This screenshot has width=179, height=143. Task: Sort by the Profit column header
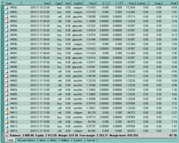click(170, 3)
